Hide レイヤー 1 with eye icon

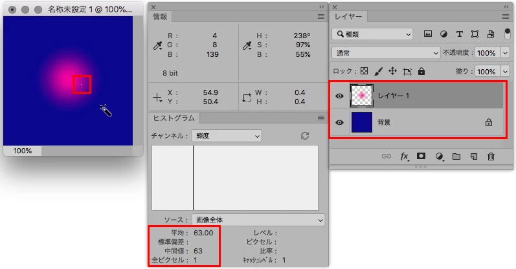pos(339,96)
